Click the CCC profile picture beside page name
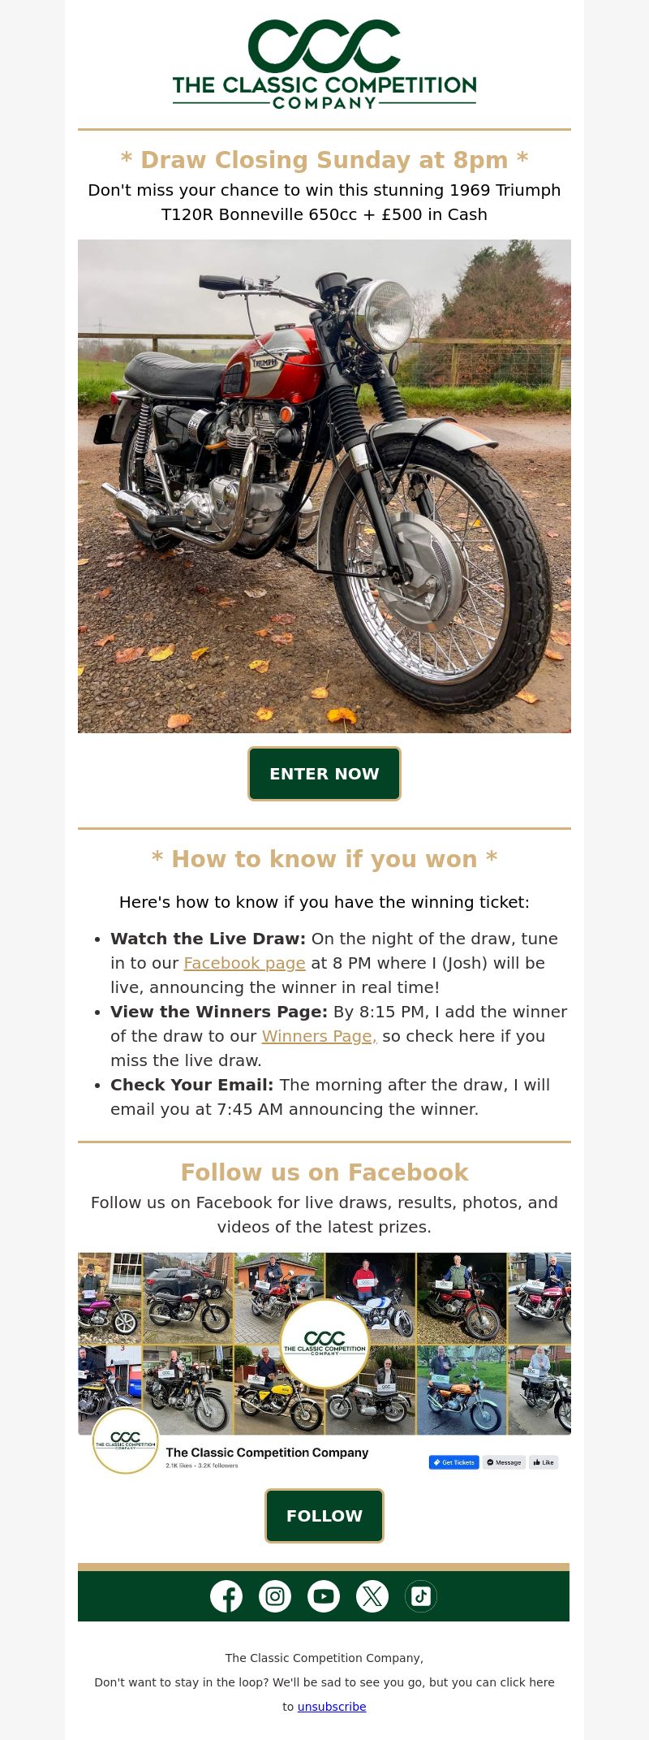The height and width of the screenshot is (1740, 649). [x=126, y=1440]
